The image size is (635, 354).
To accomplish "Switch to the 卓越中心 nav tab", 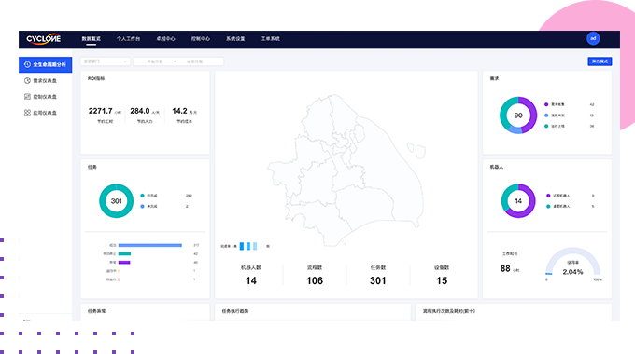I will tap(165, 39).
